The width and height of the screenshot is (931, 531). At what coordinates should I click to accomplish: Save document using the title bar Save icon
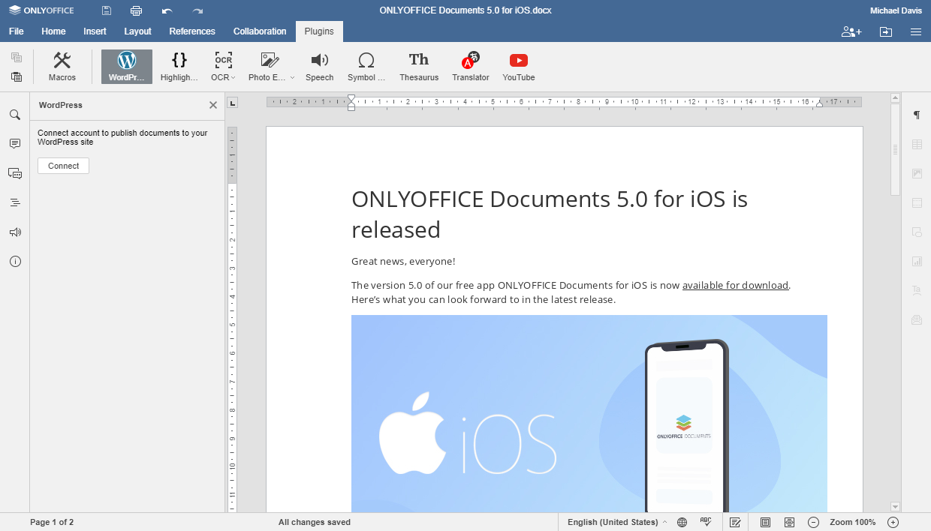tap(107, 10)
